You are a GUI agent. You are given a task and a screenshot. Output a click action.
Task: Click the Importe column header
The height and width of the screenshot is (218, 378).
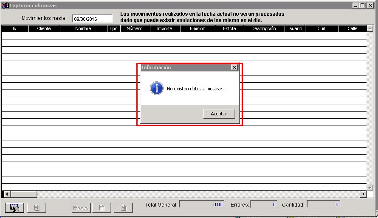click(165, 28)
